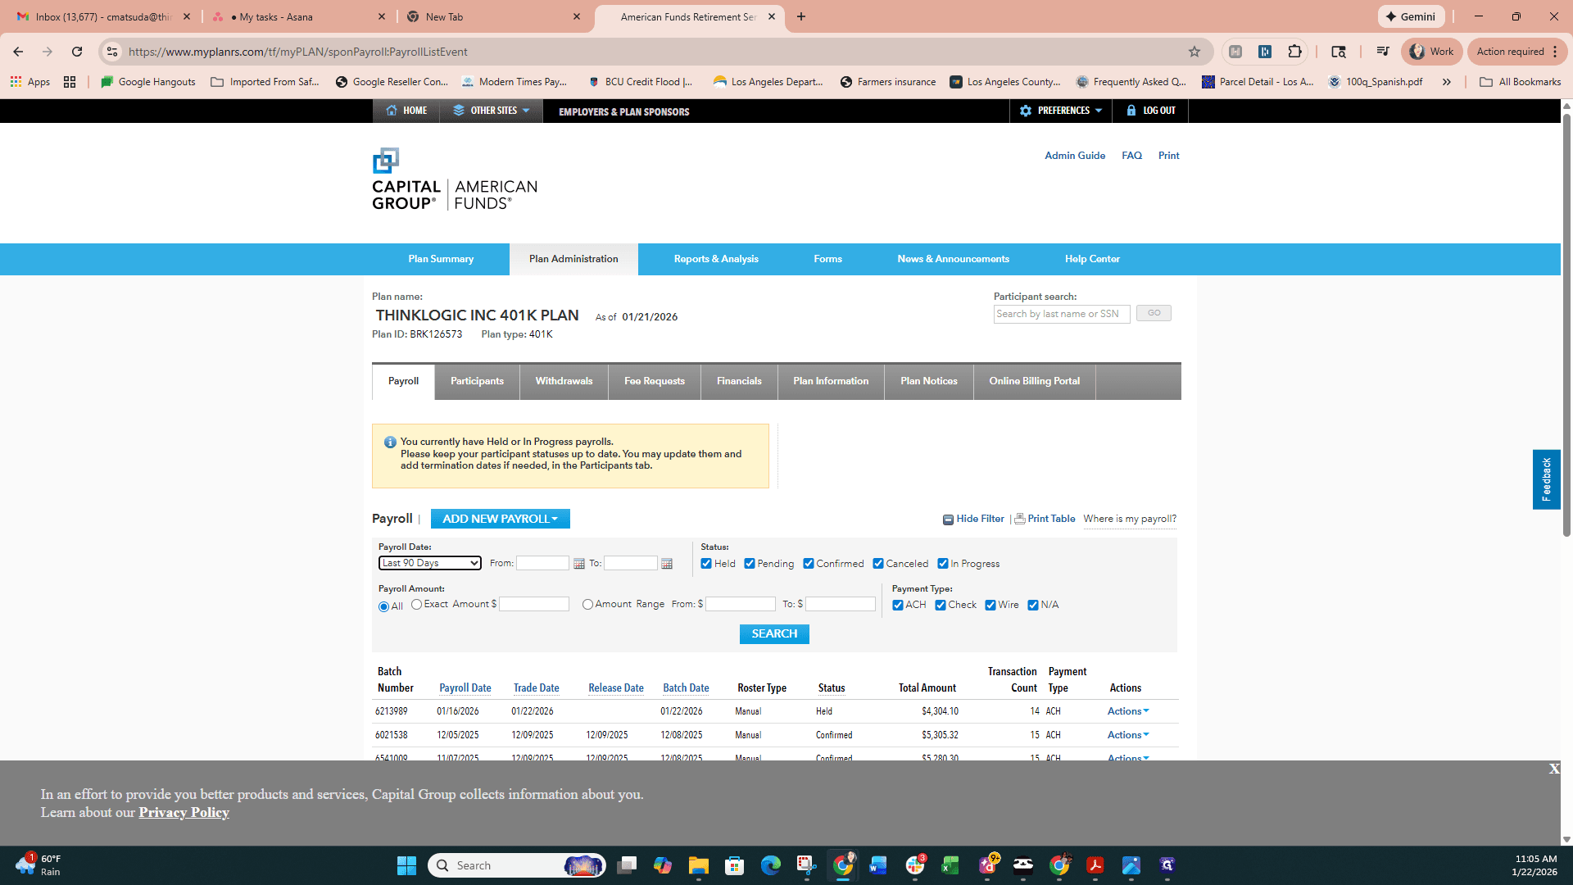Uncheck the Held status checkbox
1573x885 pixels.
[706, 564]
